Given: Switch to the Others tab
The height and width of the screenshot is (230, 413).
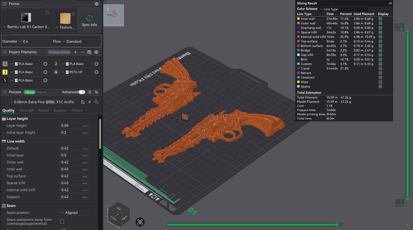Looking at the screenshot, I should click(x=77, y=110).
